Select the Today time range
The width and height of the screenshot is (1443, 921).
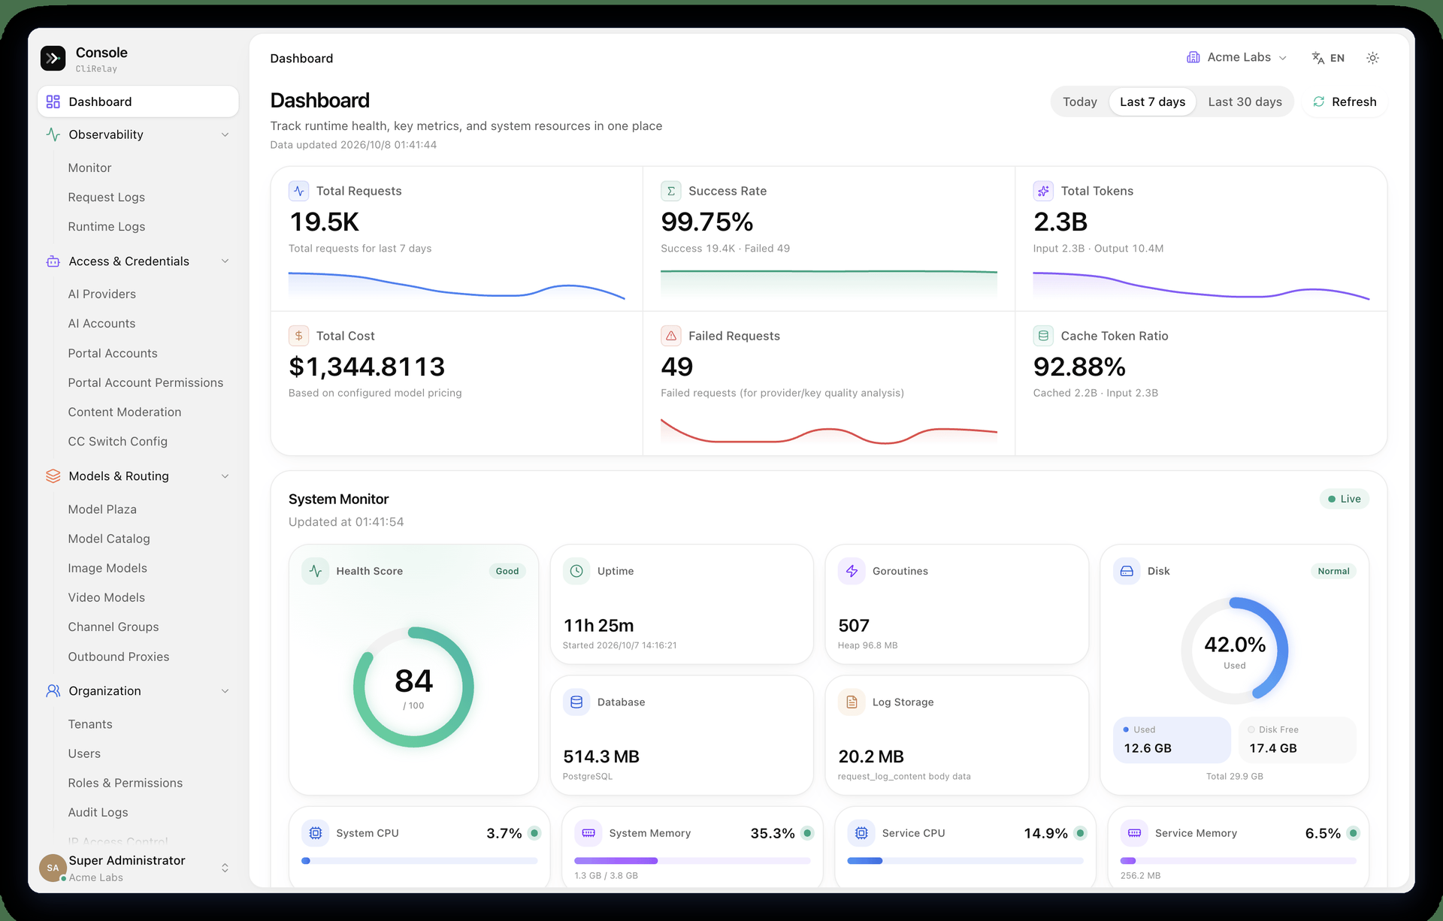click(x=1079, y=101)
